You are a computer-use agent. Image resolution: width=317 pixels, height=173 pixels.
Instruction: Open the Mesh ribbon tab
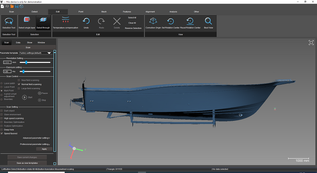104,12
